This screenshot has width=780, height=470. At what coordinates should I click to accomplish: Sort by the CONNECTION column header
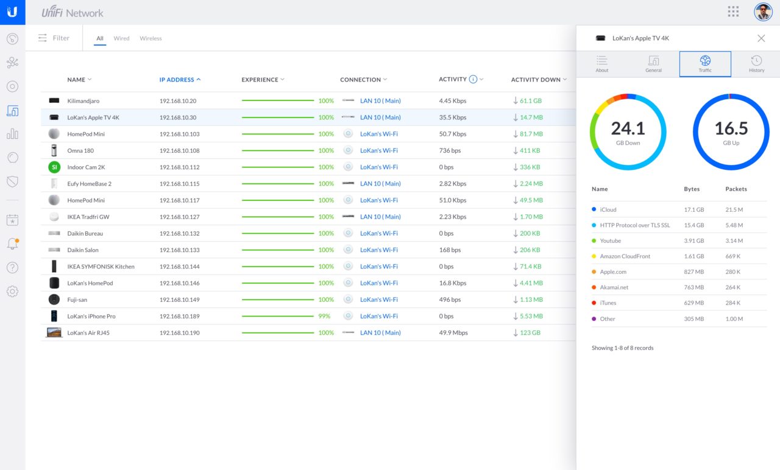pos(363,80)
